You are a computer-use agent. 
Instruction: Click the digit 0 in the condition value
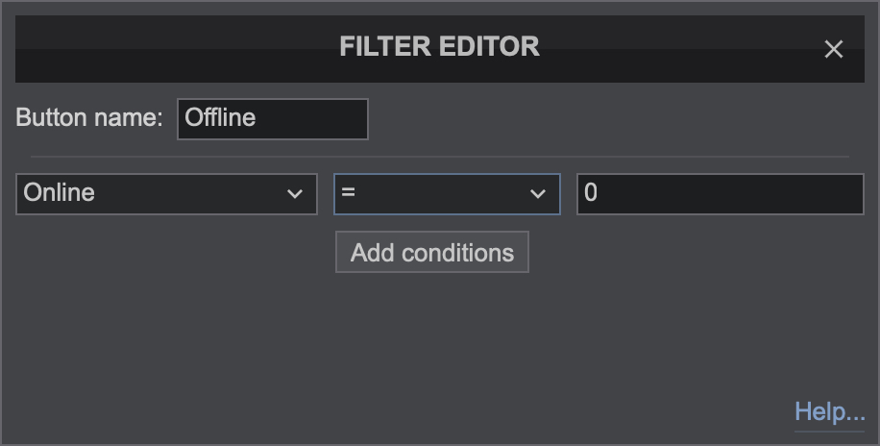click(x=591, y=192)
